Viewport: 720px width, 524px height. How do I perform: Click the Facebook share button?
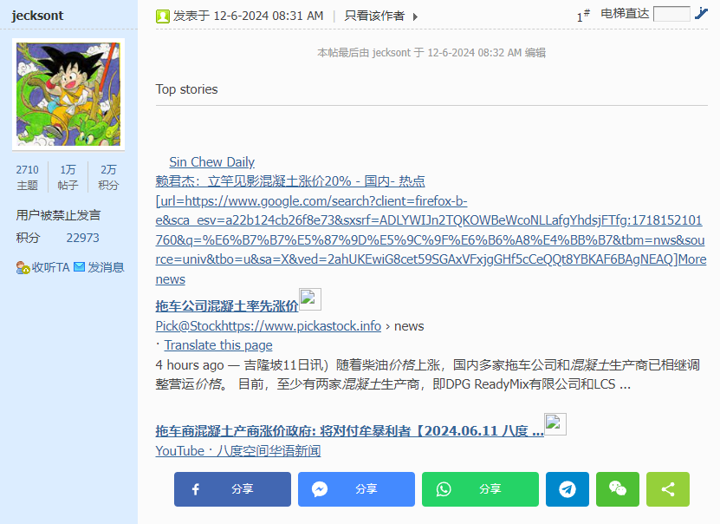pyautogui.click(x=232, y=489)
